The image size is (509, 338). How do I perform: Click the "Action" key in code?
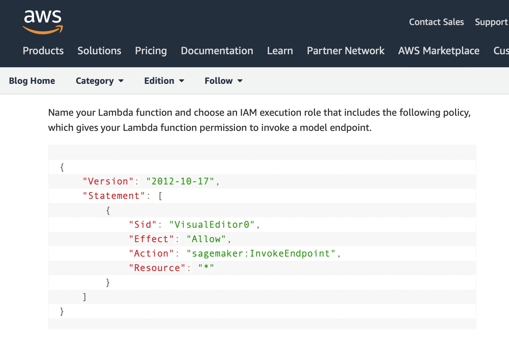[x=151, y=253]
